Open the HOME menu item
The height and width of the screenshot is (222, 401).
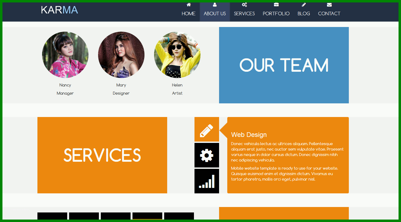188,14
